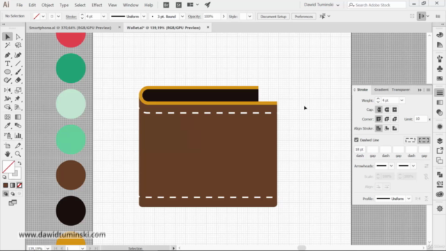Click the Search Adobe Stock field
This screenshot has width=446, height=251.
[x=377, y=5]
